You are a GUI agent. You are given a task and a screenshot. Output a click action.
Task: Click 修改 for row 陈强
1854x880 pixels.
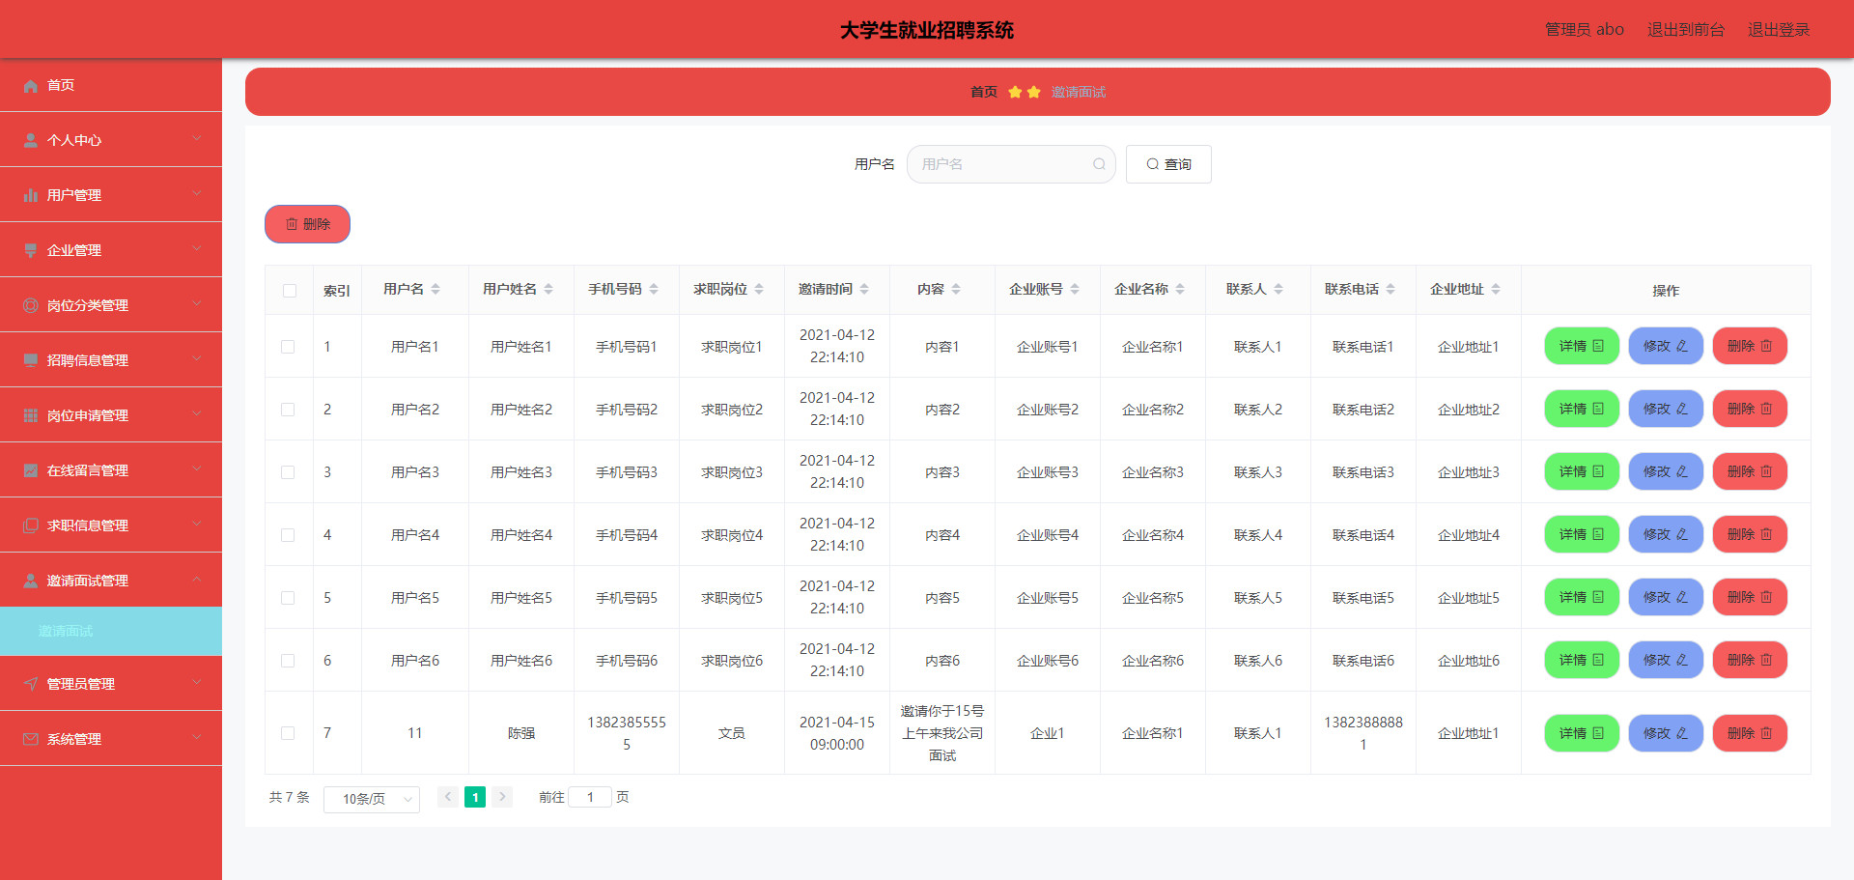click(1666, 733)
